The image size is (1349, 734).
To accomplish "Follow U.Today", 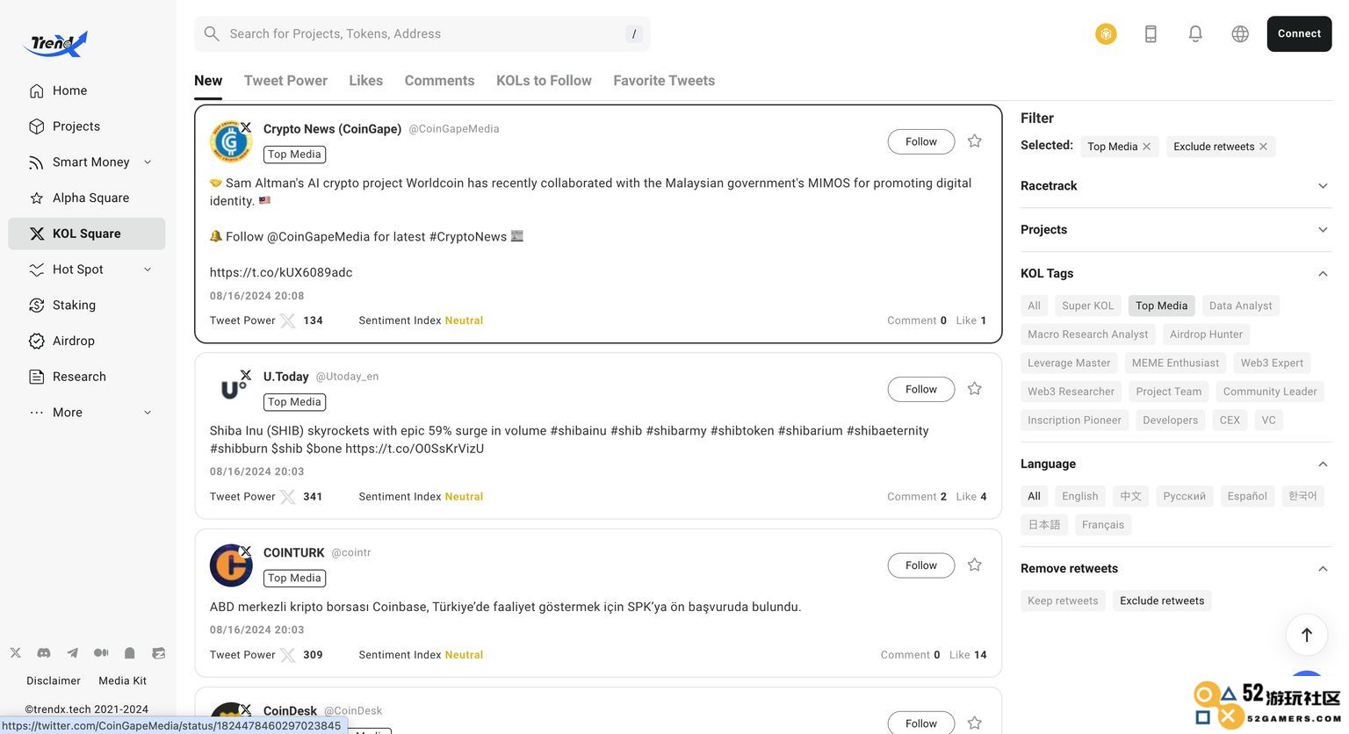I will (x=921, y=389).
